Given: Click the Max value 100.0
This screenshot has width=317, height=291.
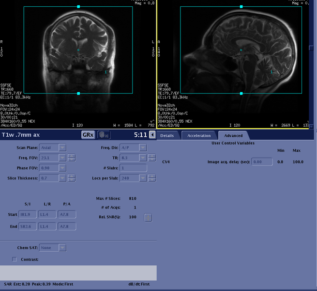Looking at the screenshot, I should [x=298, y=162].
